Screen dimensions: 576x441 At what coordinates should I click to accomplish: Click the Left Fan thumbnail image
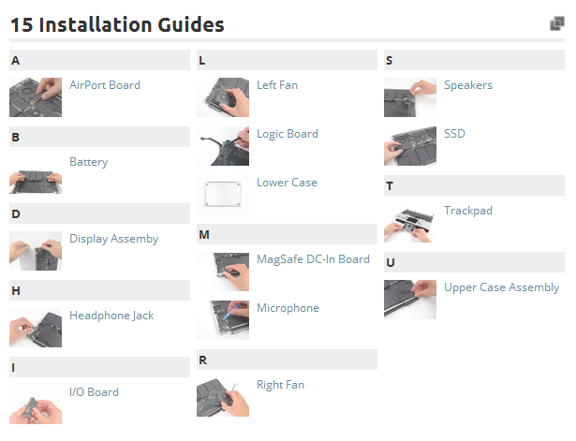(223, 97)
